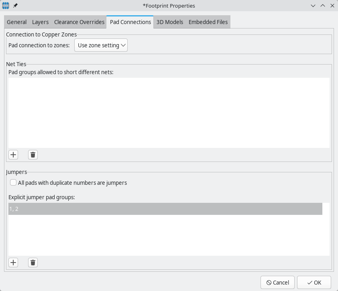The image size is (338, 291).
Task: Click the pin icon in the title bar
Action: pyautogui.click(x=16, y=6)
